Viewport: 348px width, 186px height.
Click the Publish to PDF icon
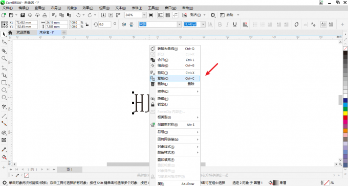point(118,15)
